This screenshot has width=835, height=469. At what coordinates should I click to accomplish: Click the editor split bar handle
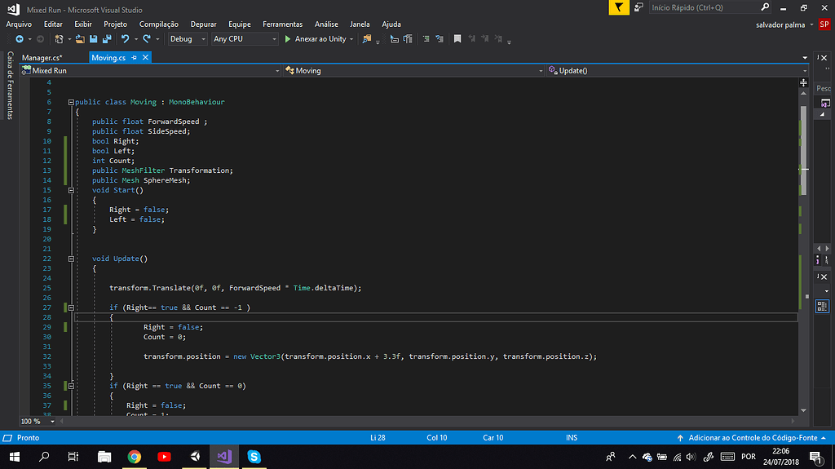point(804,82)
